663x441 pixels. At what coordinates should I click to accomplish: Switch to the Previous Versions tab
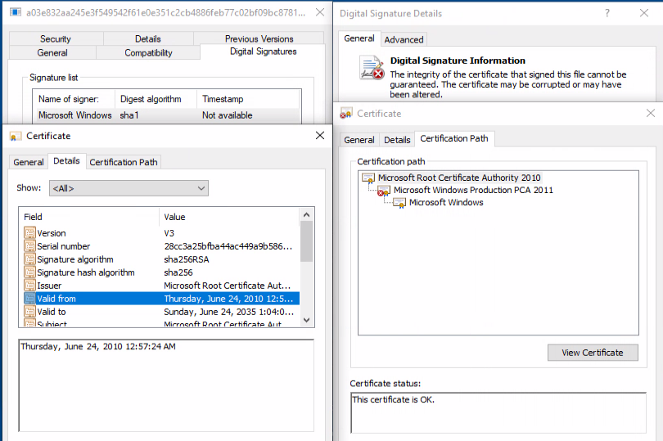(x=259, y=39)
